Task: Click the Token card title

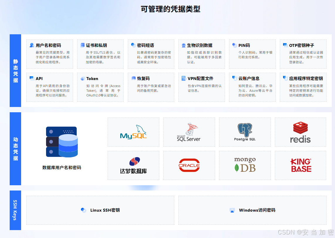Action: [x=92, y=79]
